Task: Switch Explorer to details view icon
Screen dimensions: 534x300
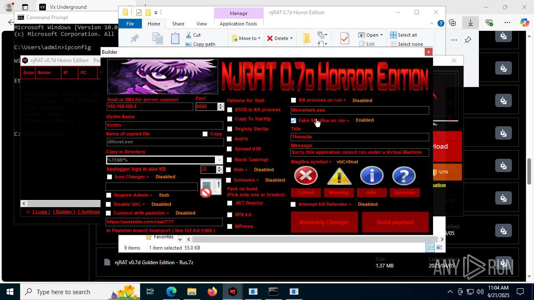Action: tap(430, 247)
